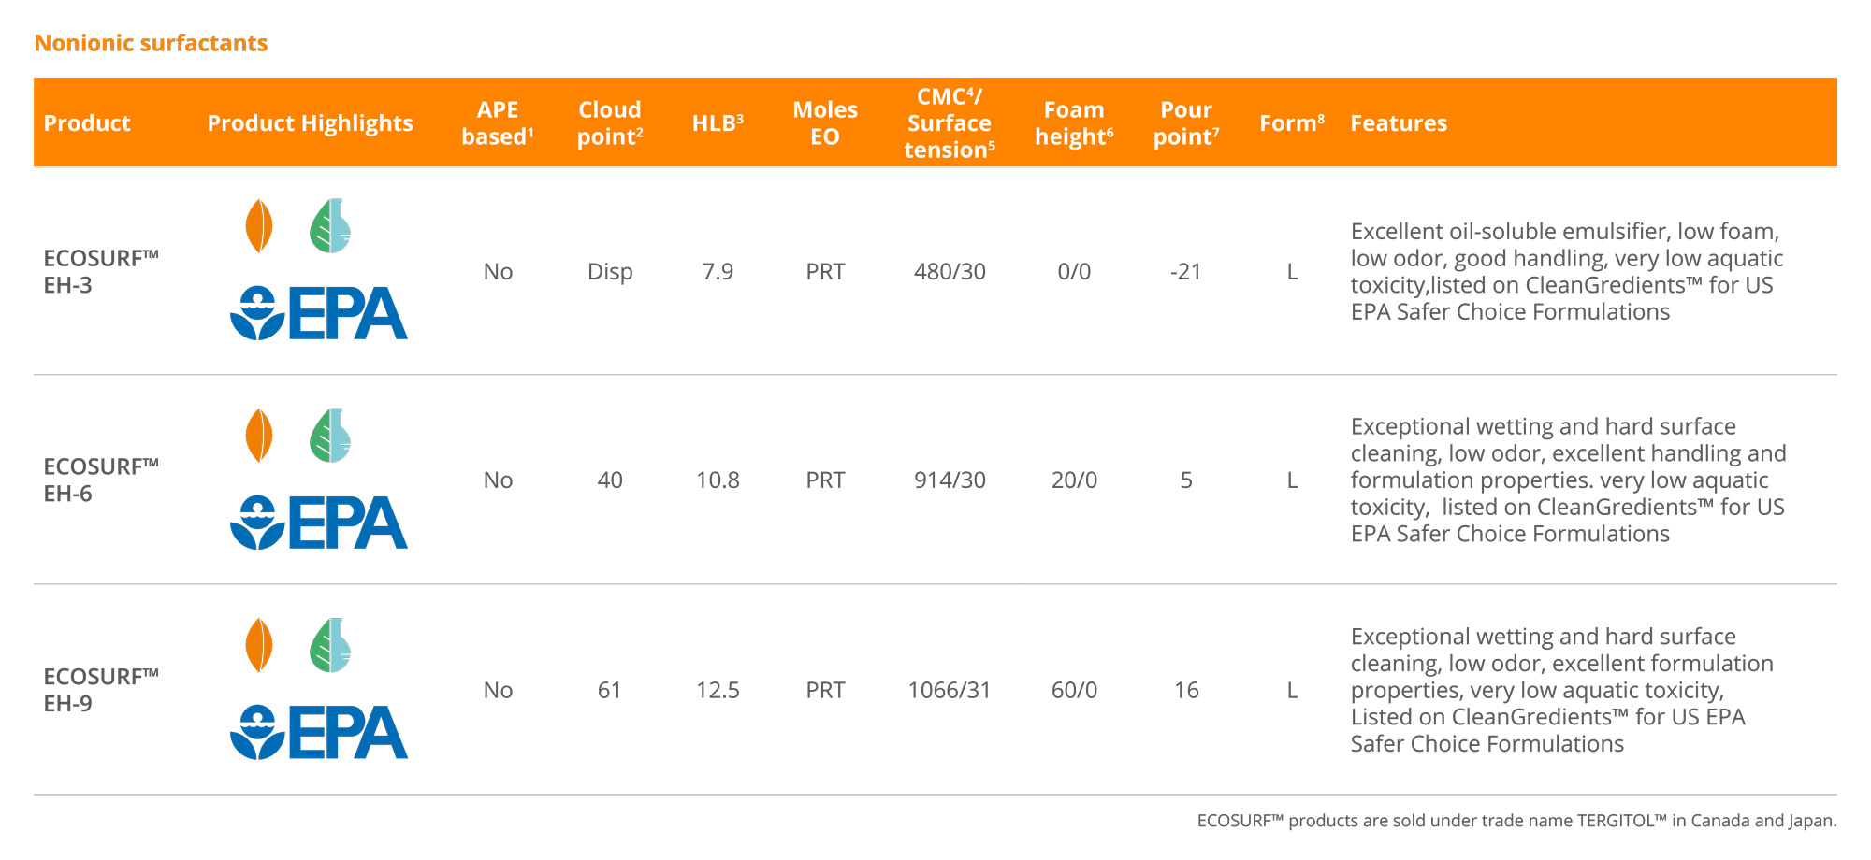Click the pour point value 16
Image resolution: width=1871 pixels, height=860 pixels.
(1186, 691)
